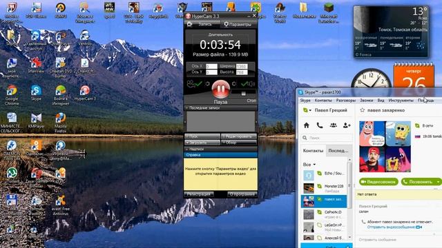Image resolution: width=442 pixels, height=248 pixels.
Task: Click the Skype Поиск search field
Action: tap(327, 138)
